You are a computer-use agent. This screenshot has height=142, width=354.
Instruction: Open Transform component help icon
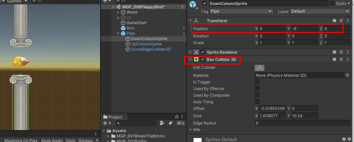click(x=334, y=21)
